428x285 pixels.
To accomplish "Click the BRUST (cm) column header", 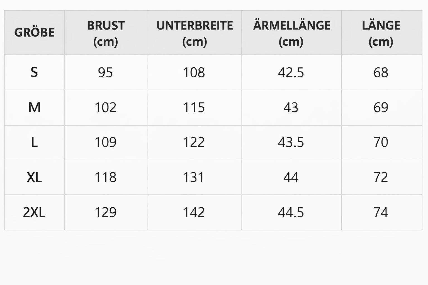I will tap(106, 33).
